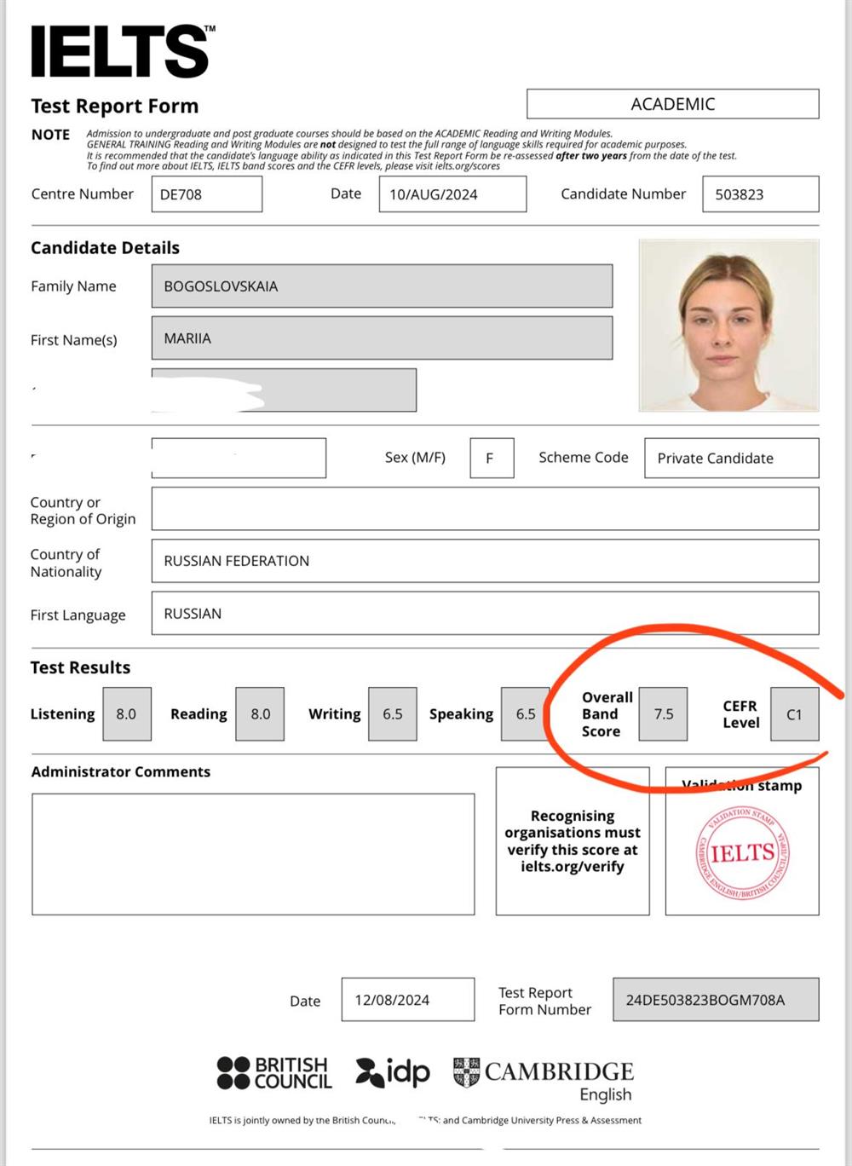Image resolution: width=852 pixels, height=1166 pixels.
Task: Click the 'Candidate Number' label
Action: (624, 194)
